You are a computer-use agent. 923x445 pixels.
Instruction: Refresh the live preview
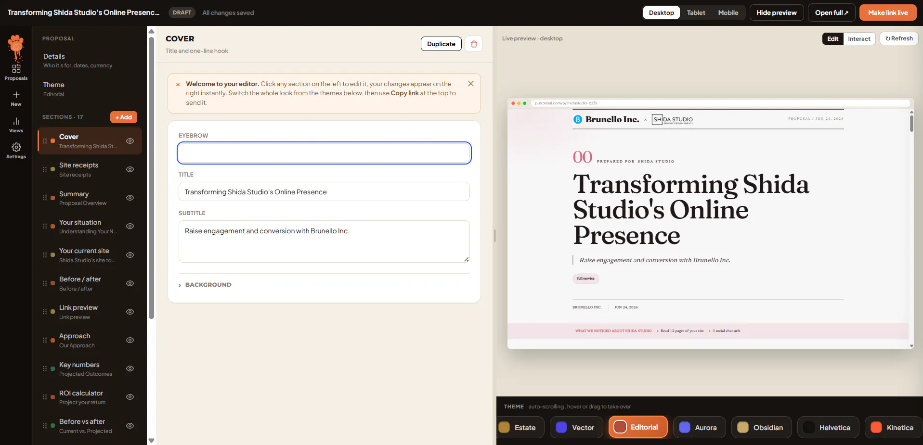coord(899,38)
